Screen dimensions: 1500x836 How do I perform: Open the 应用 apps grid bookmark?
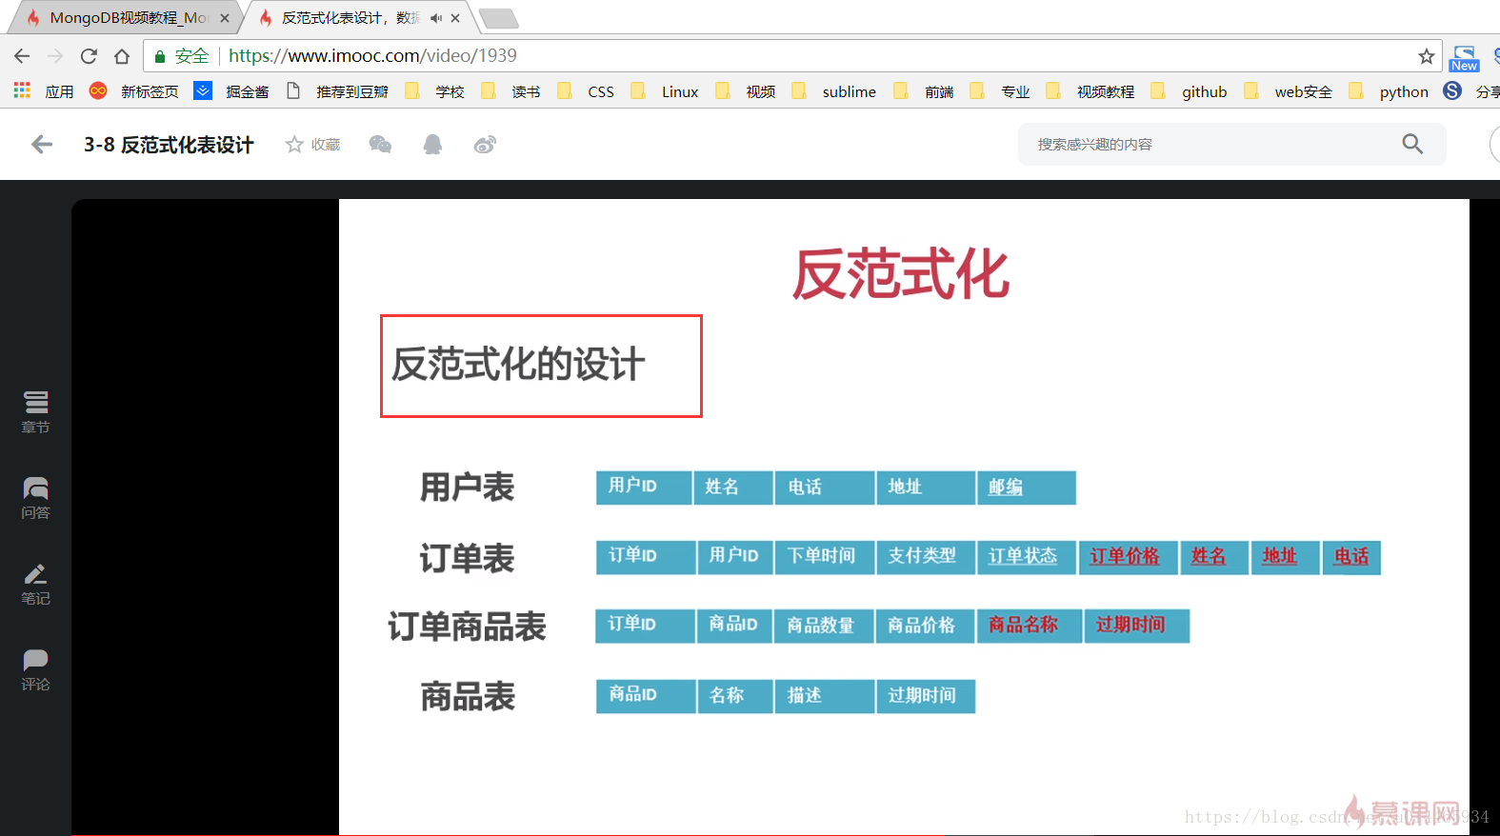44,91
